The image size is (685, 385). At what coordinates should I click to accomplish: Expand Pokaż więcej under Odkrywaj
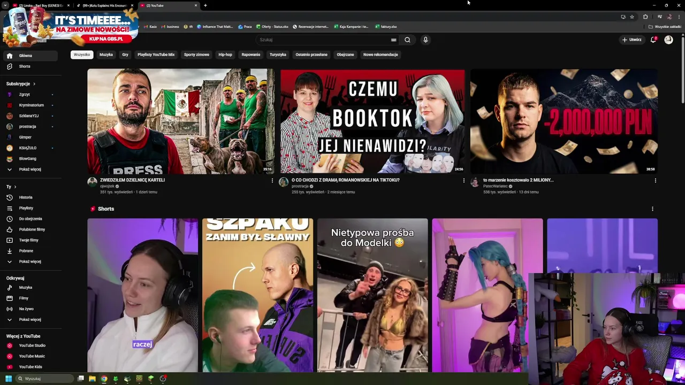point(29,320)
